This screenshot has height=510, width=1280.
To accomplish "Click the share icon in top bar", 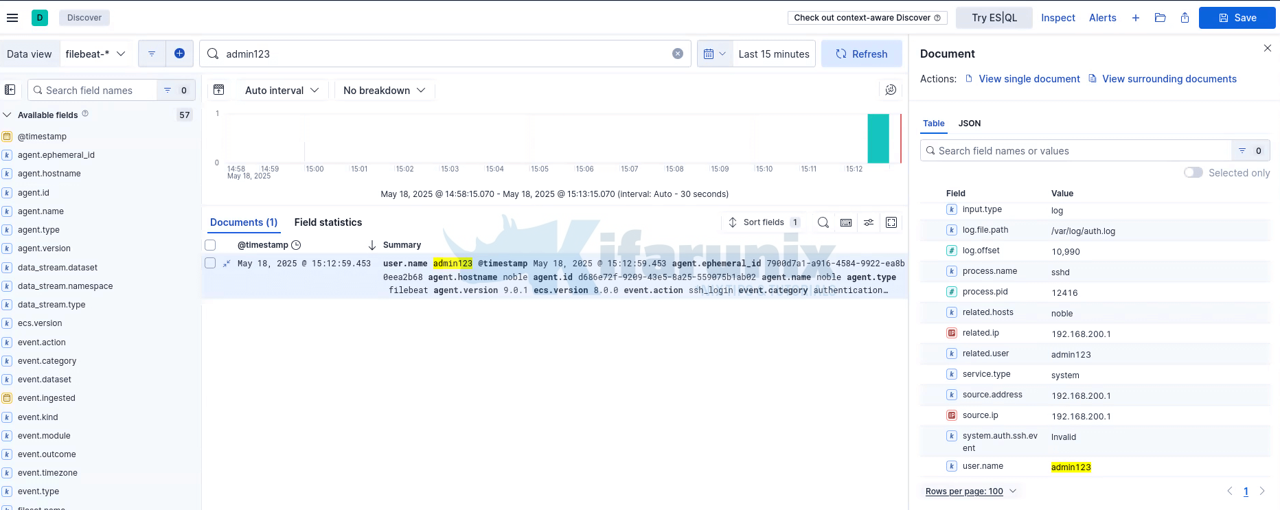I will 1185,18.
